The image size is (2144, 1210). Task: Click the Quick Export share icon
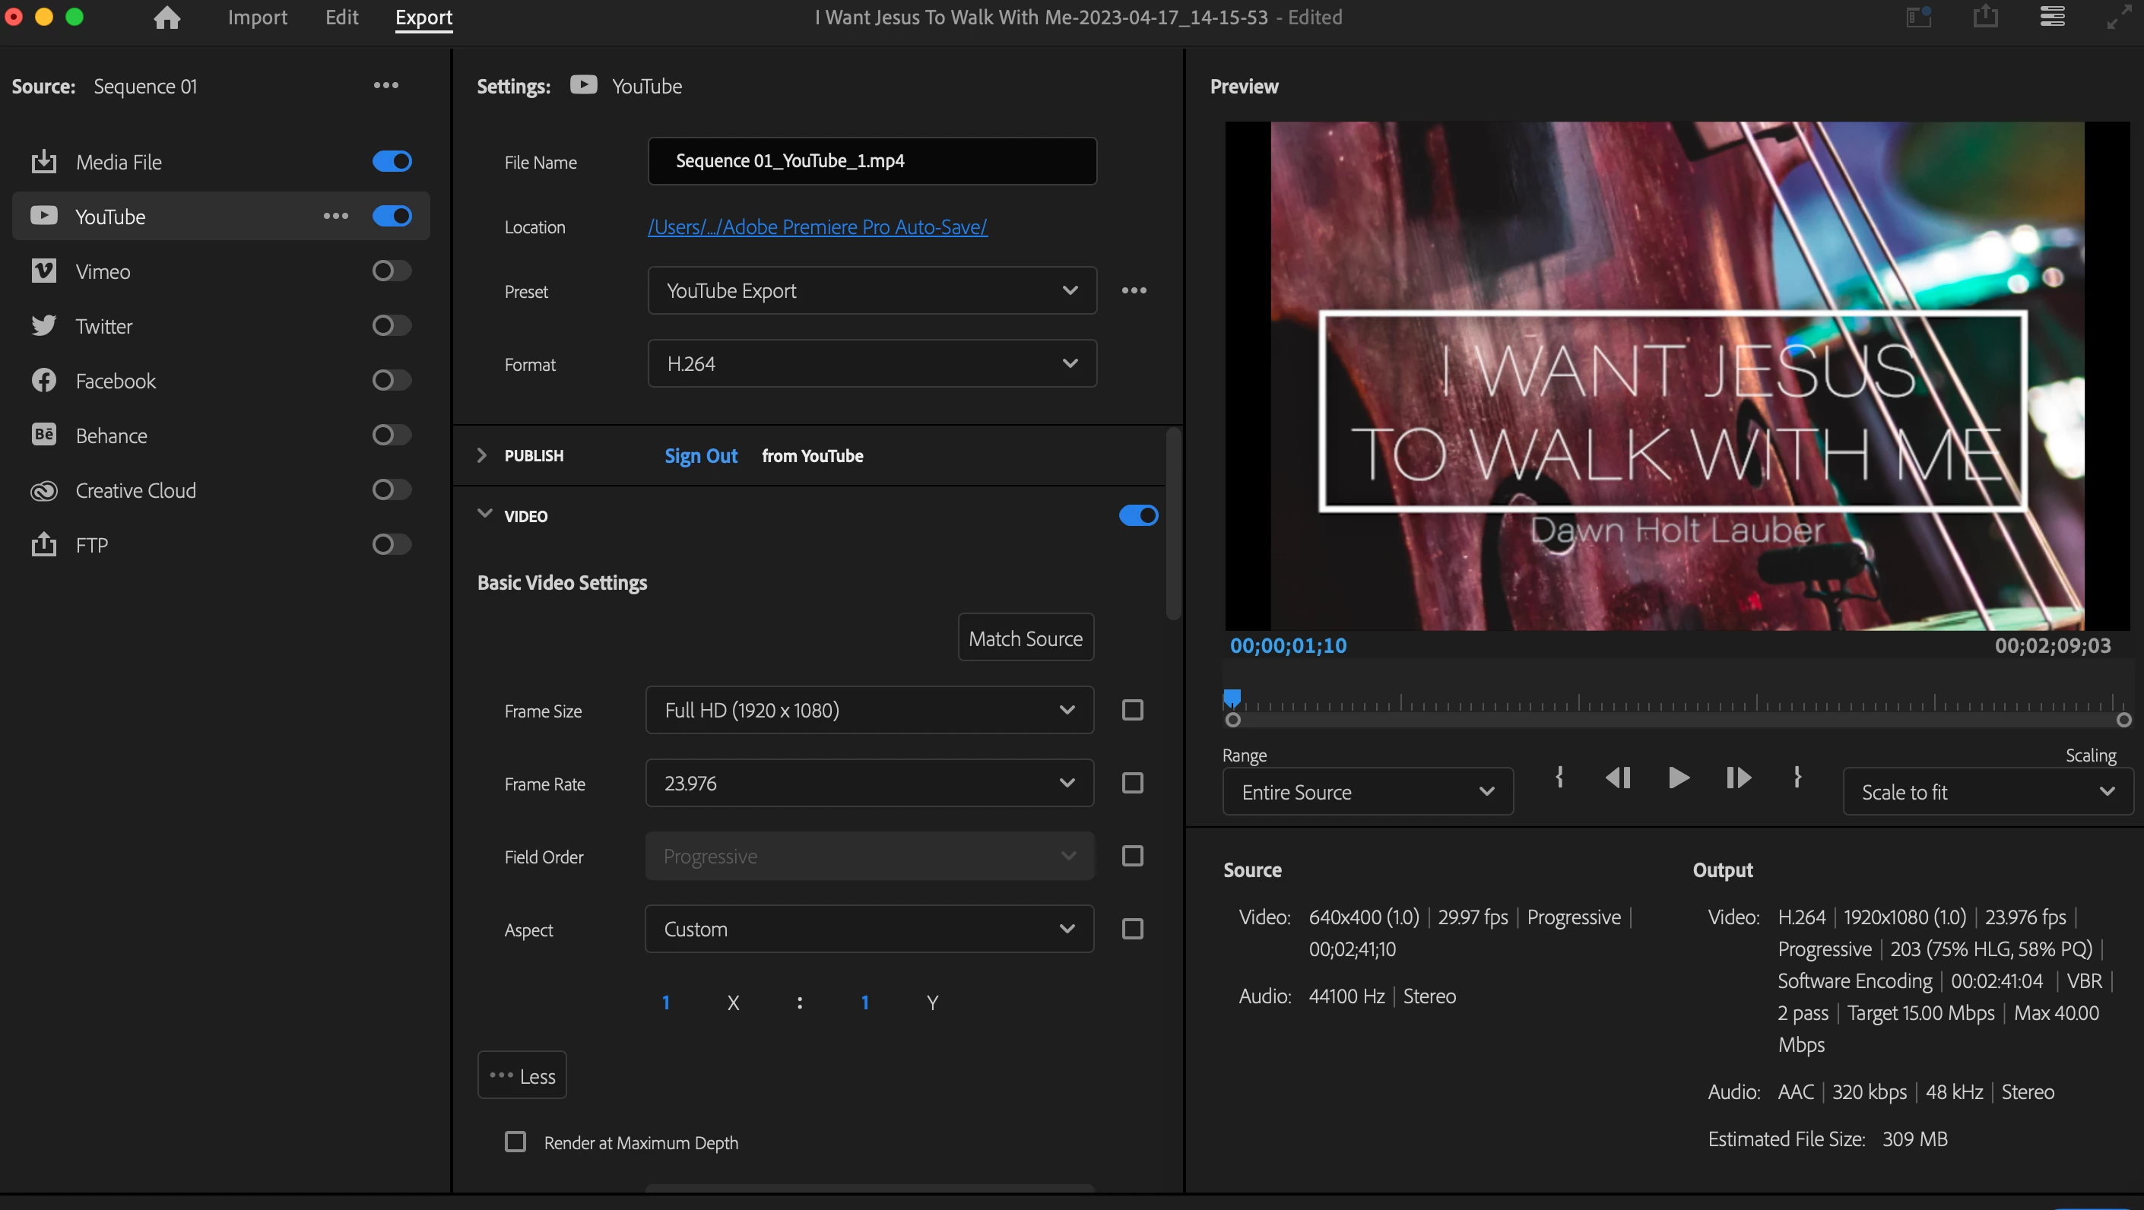1985,17
